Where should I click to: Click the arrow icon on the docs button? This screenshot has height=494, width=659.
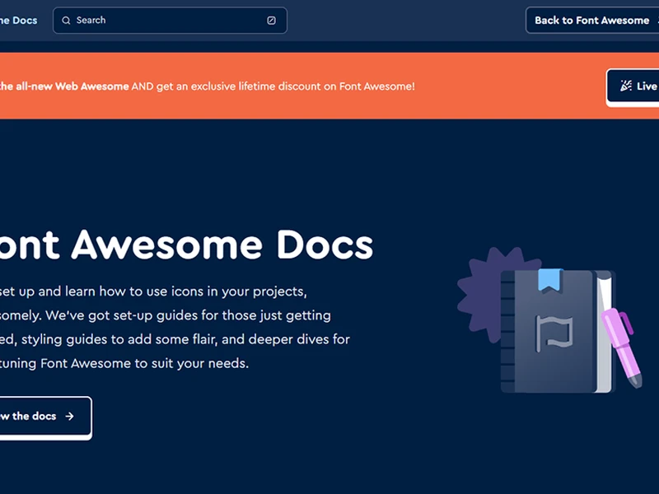(70, 416)
